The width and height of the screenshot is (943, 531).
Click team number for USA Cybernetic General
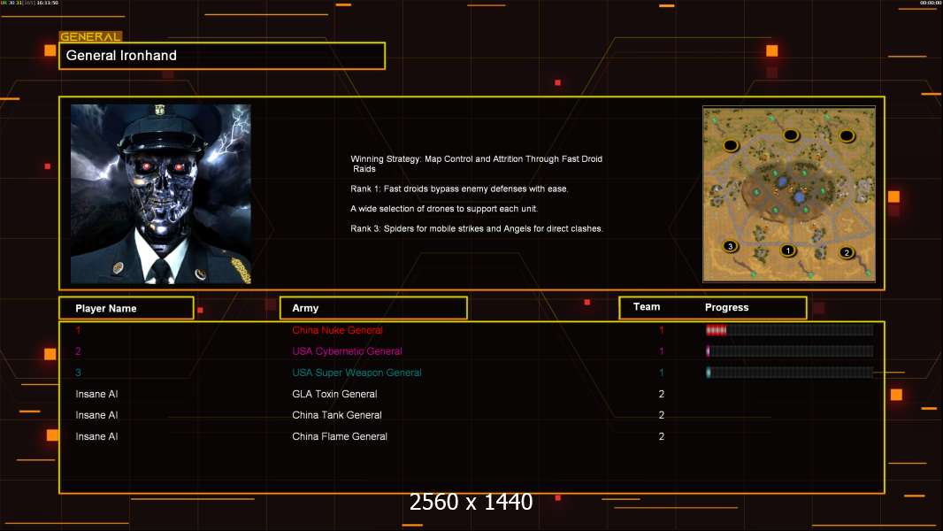click(662, 351)
